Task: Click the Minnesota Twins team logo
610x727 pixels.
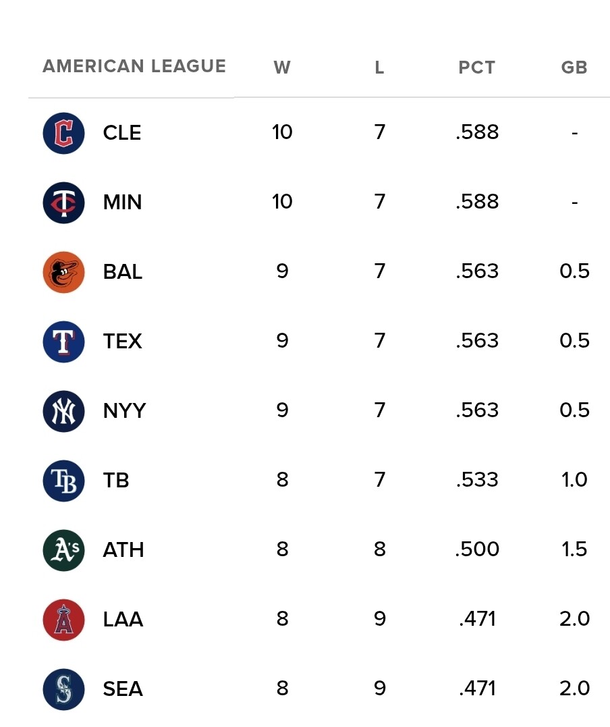Action: click(x=63, y=203)
